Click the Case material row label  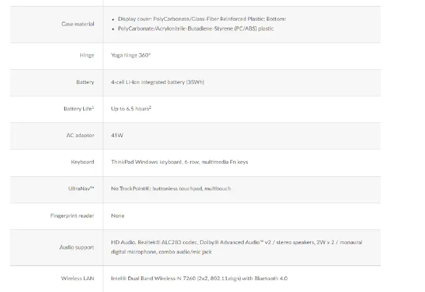pos(78,24)
